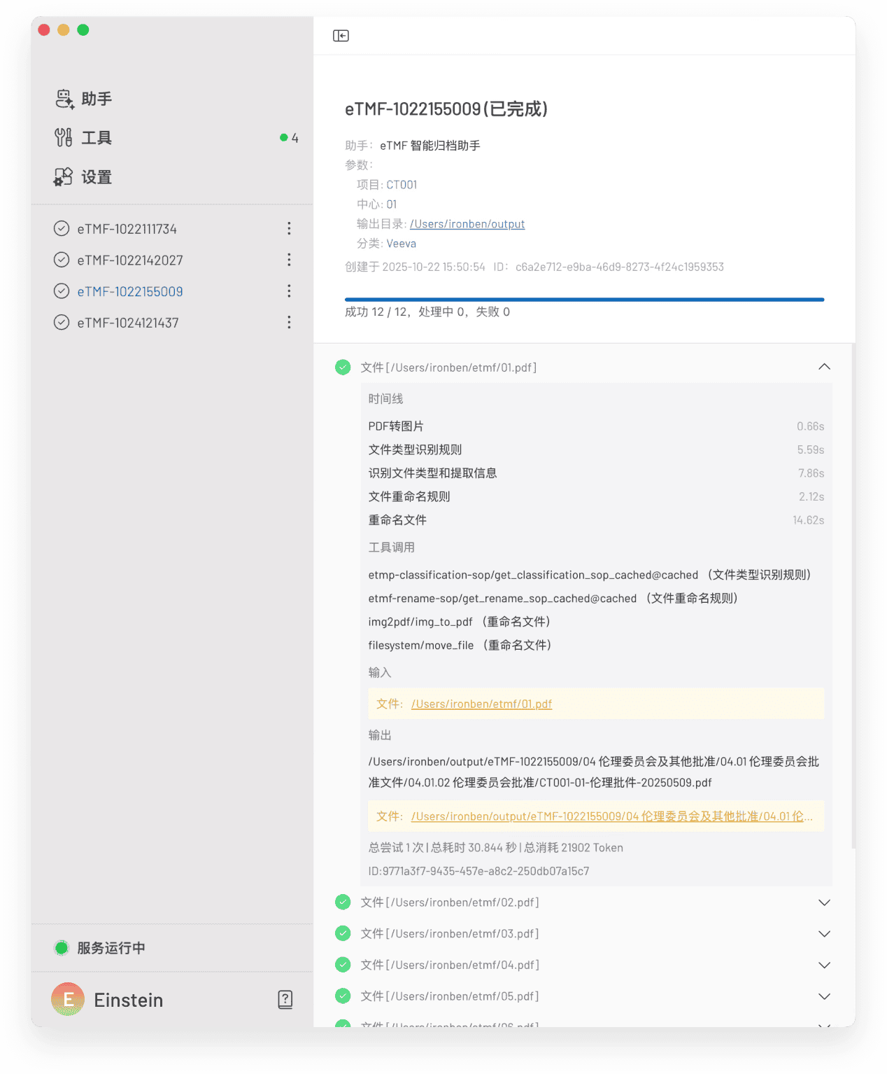The width and height of the screenshot is (887, 1074).
Task: Open more options for eTMF-1024121437
Action: pos(289,323)
